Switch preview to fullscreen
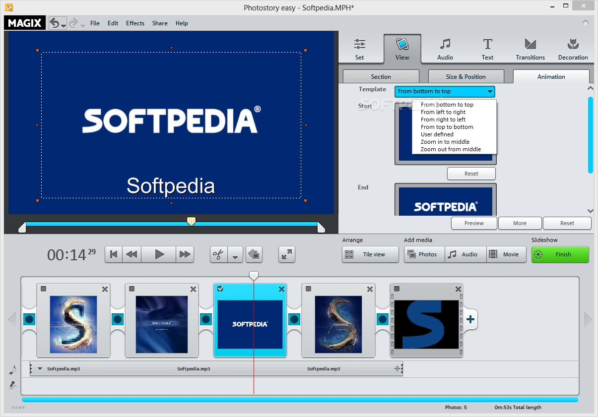 [287, 254]
